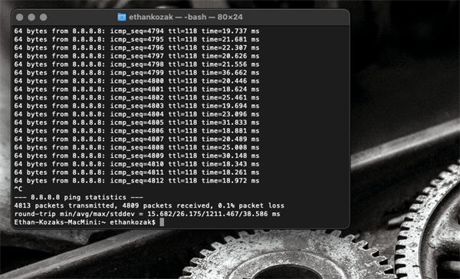Click the ping line with icmp_seq=4796

pos(136,48)
